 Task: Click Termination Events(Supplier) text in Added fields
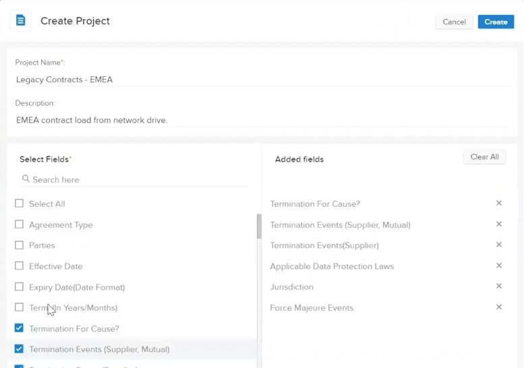pyautogui.click(x=324, y=246)
